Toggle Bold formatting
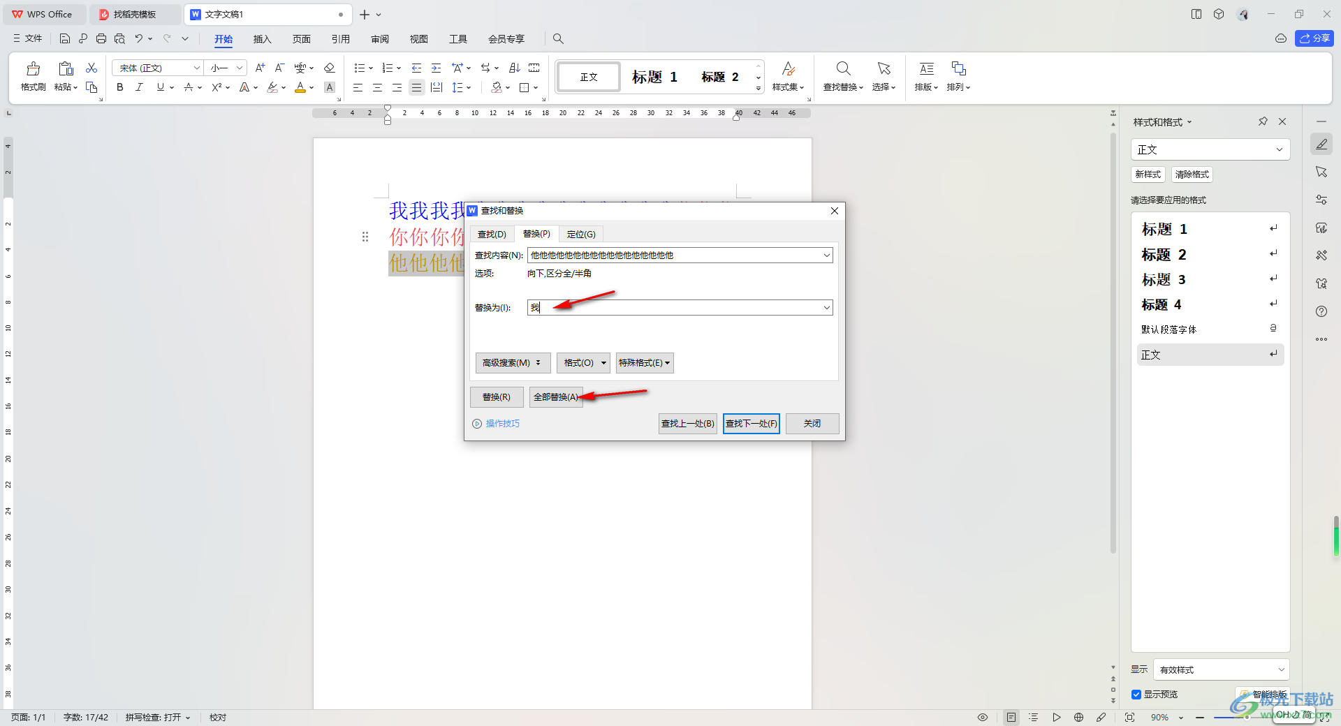 120,87
